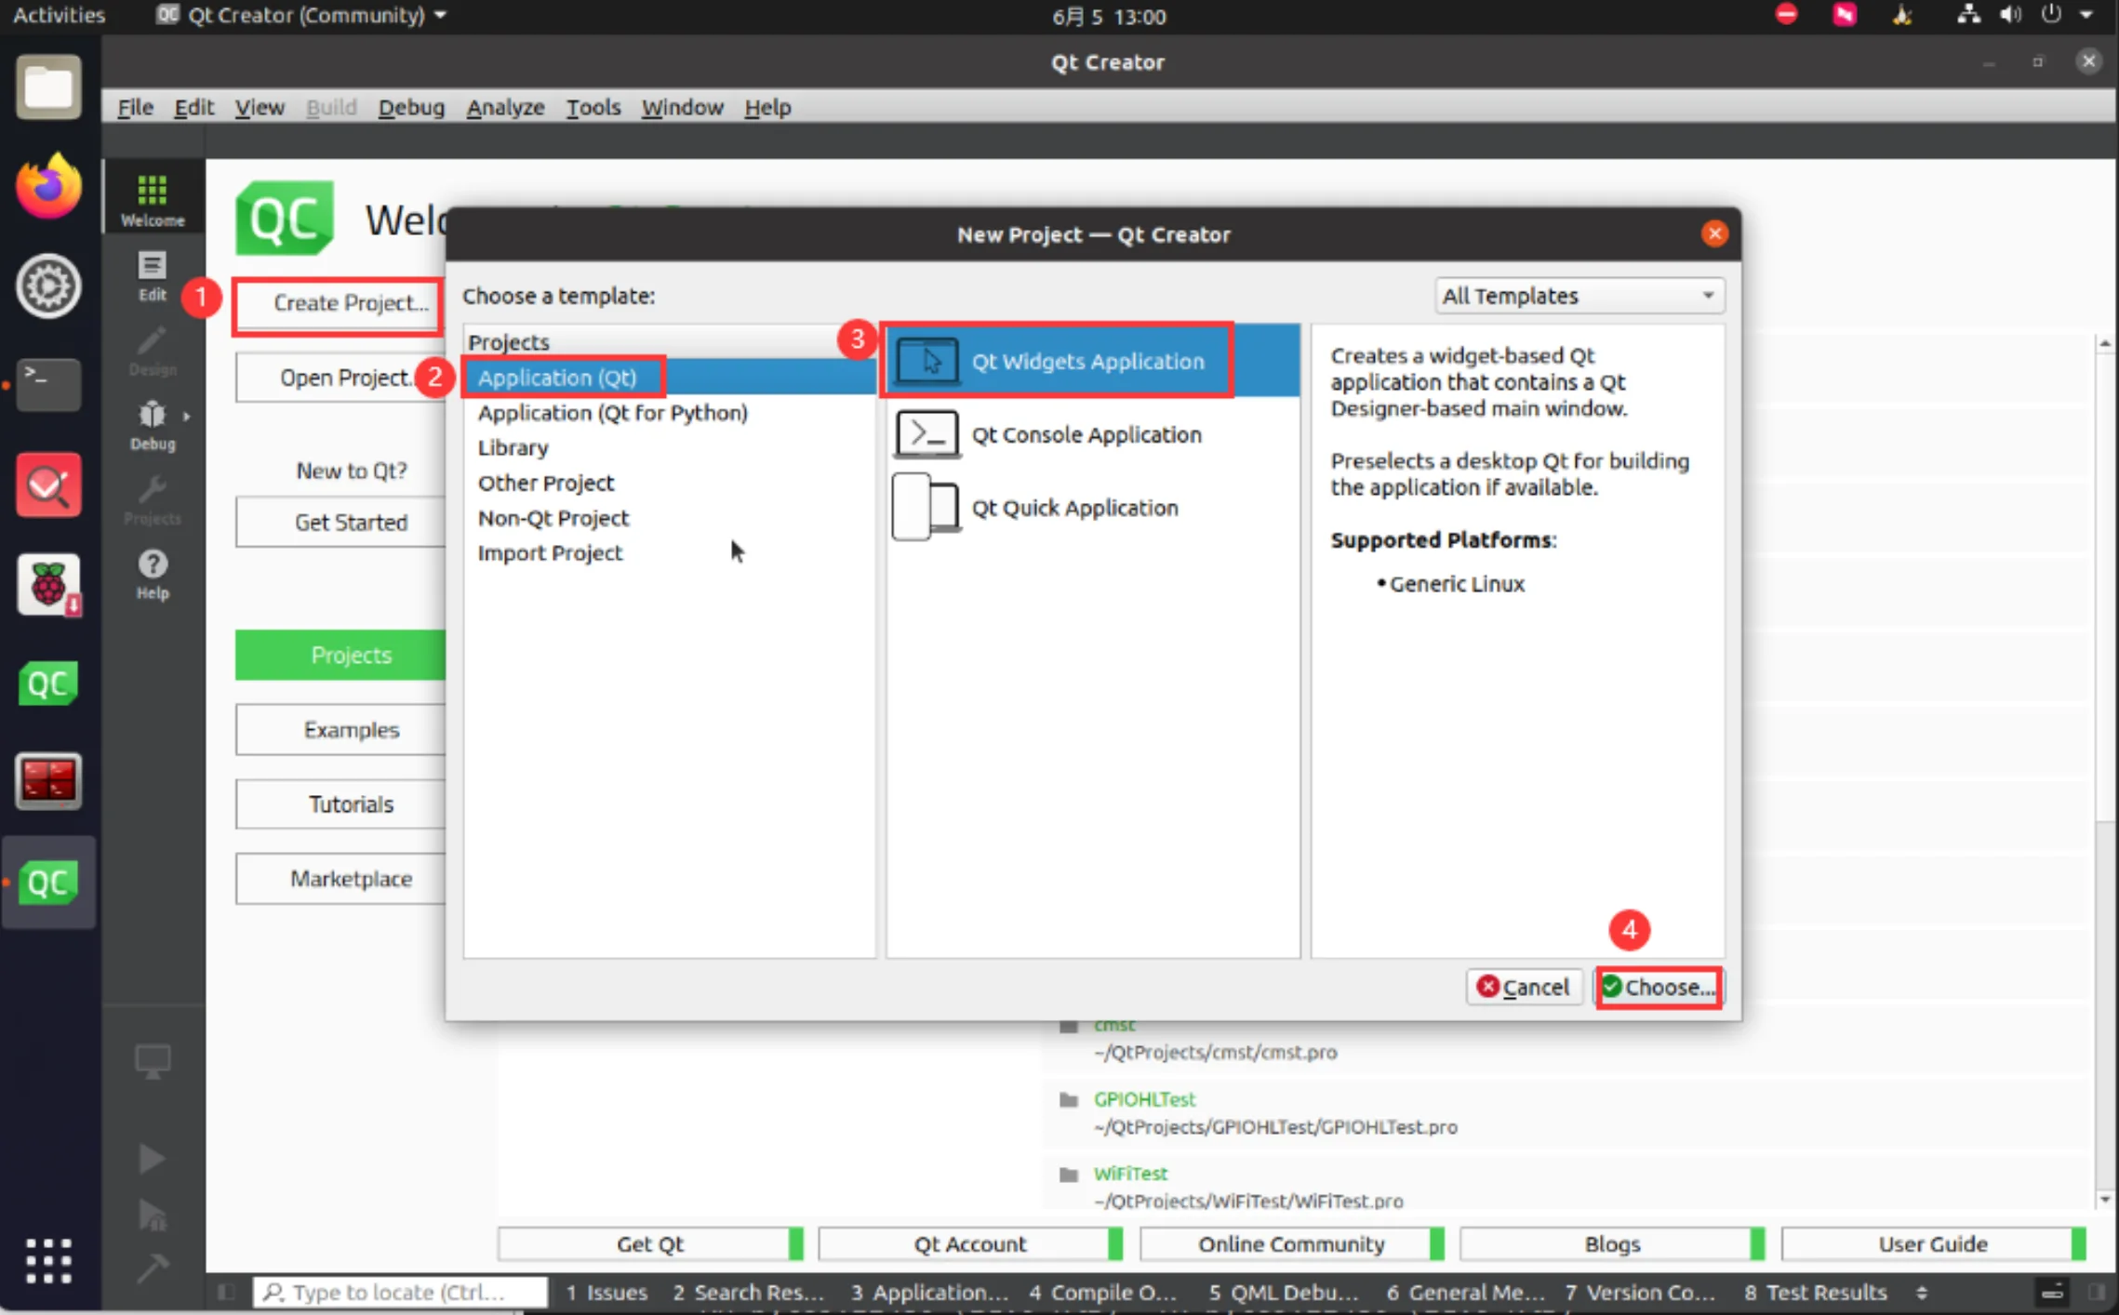Image resolution: width=2119 pixels, height=1315 pixels.
Task: Click the Build hammer icon
Action: [x=153, y=1267]
